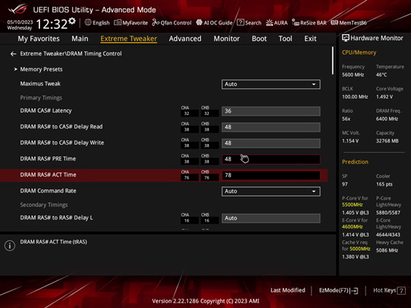
Task: Click the Search question-mark icon
Action: point(240,22)
